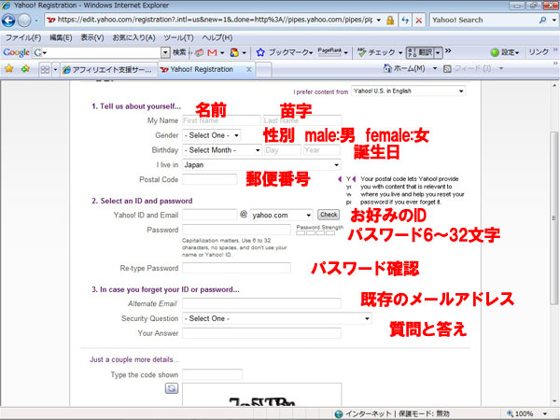Click the Last Name input field
The width and height of the screenshot is (560, 420).
(302, 120)
